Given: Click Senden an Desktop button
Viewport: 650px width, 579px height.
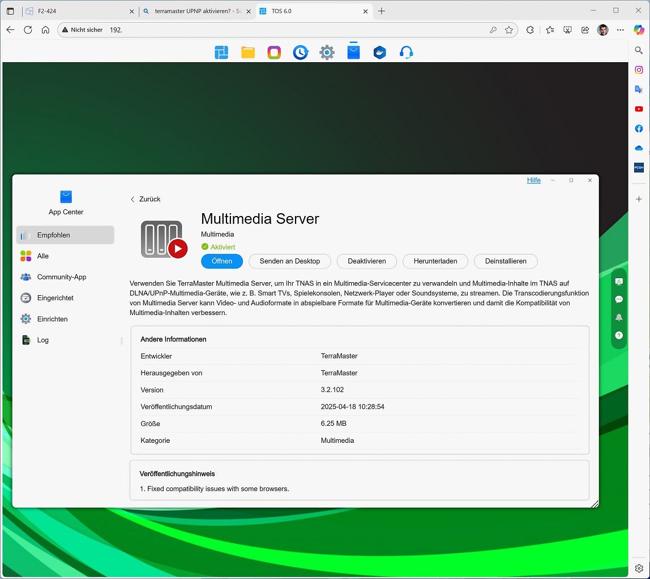Looking at the screenshot, I should click(290, 261).
